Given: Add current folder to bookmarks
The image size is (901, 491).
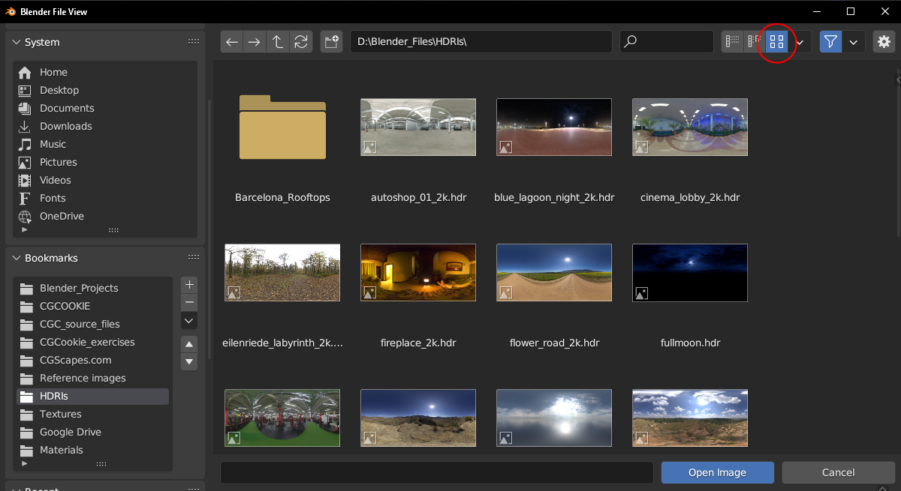Looking at the screenshot, I should pos(189,285).
